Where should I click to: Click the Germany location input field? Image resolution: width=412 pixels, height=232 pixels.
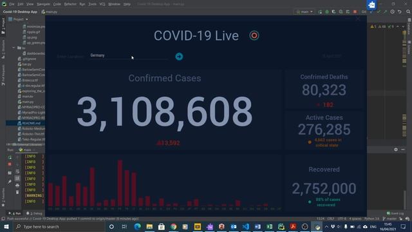[x=128, y=55]
